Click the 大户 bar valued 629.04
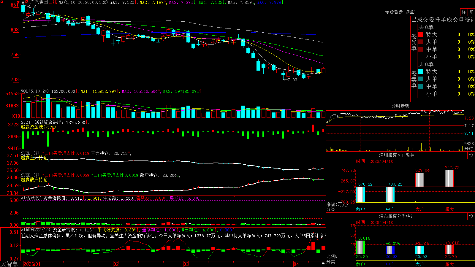Screen dimensions: 475x267 [420, 179]
